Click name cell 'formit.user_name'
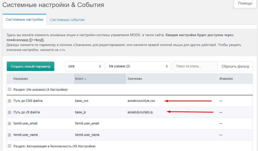 (26, 135)
